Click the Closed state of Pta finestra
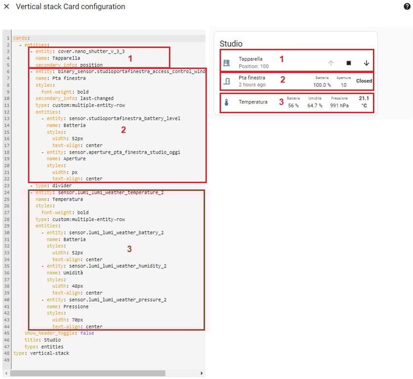 (x=364, y=81)
